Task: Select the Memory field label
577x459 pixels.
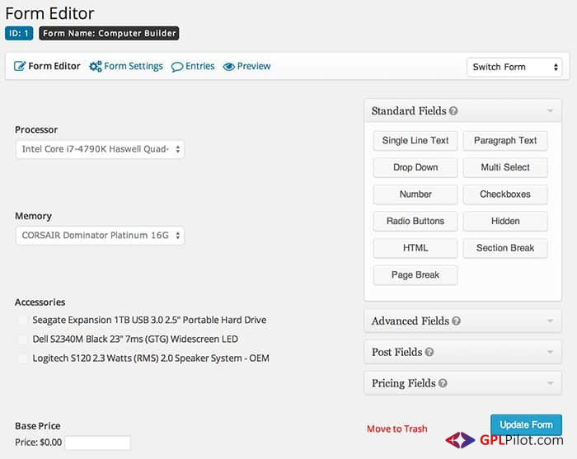Action: (33, 216)
